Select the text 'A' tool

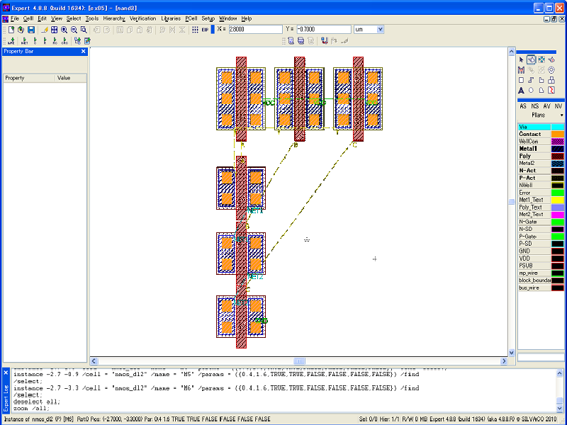click(x=521, y=90)
